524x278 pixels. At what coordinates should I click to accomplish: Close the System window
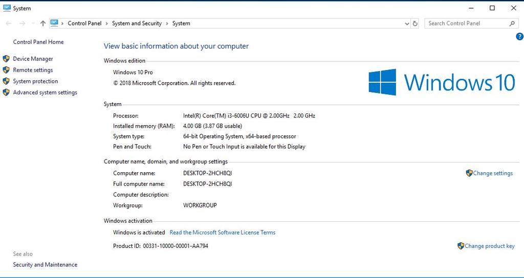tap(514, 8)
